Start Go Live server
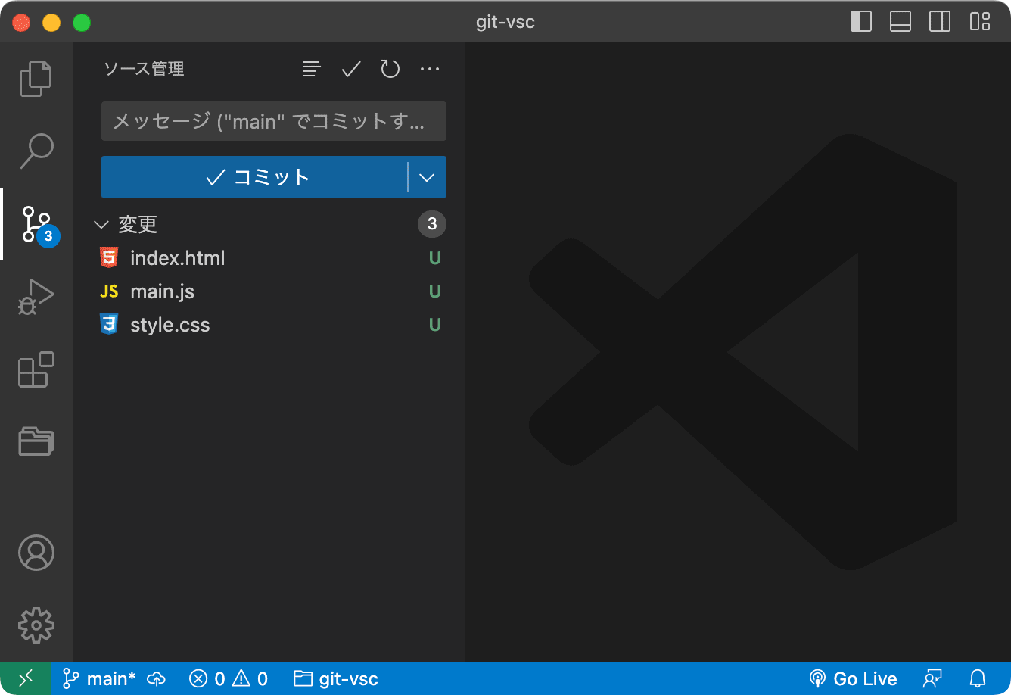This screenshot has width=1011, height=695. click(x=853, y=678)
